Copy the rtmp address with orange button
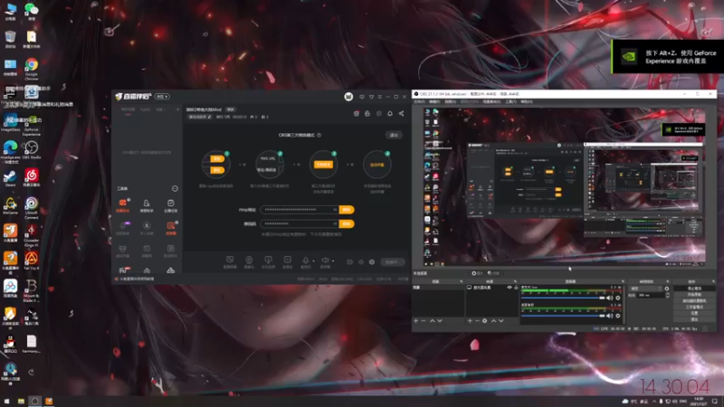 pyautogui.click(x=347, y=210)
